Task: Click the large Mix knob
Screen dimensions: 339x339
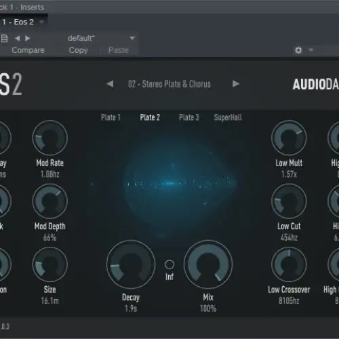Action: pos(208,264)
